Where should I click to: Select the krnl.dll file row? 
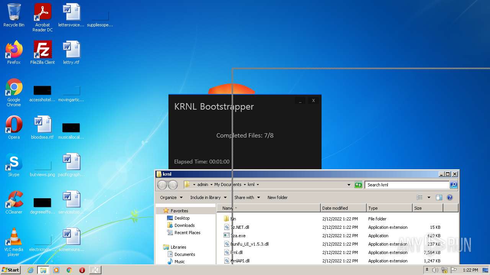pyautogui.click(x=332, y=252)
